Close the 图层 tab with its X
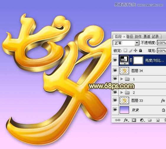 pyautogui.click(x=124, y=37)
